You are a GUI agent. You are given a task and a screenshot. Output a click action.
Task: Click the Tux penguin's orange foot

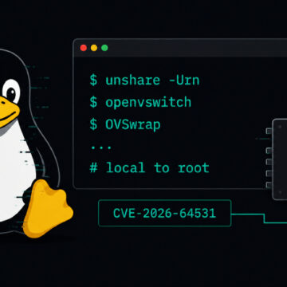coord(48,209)
